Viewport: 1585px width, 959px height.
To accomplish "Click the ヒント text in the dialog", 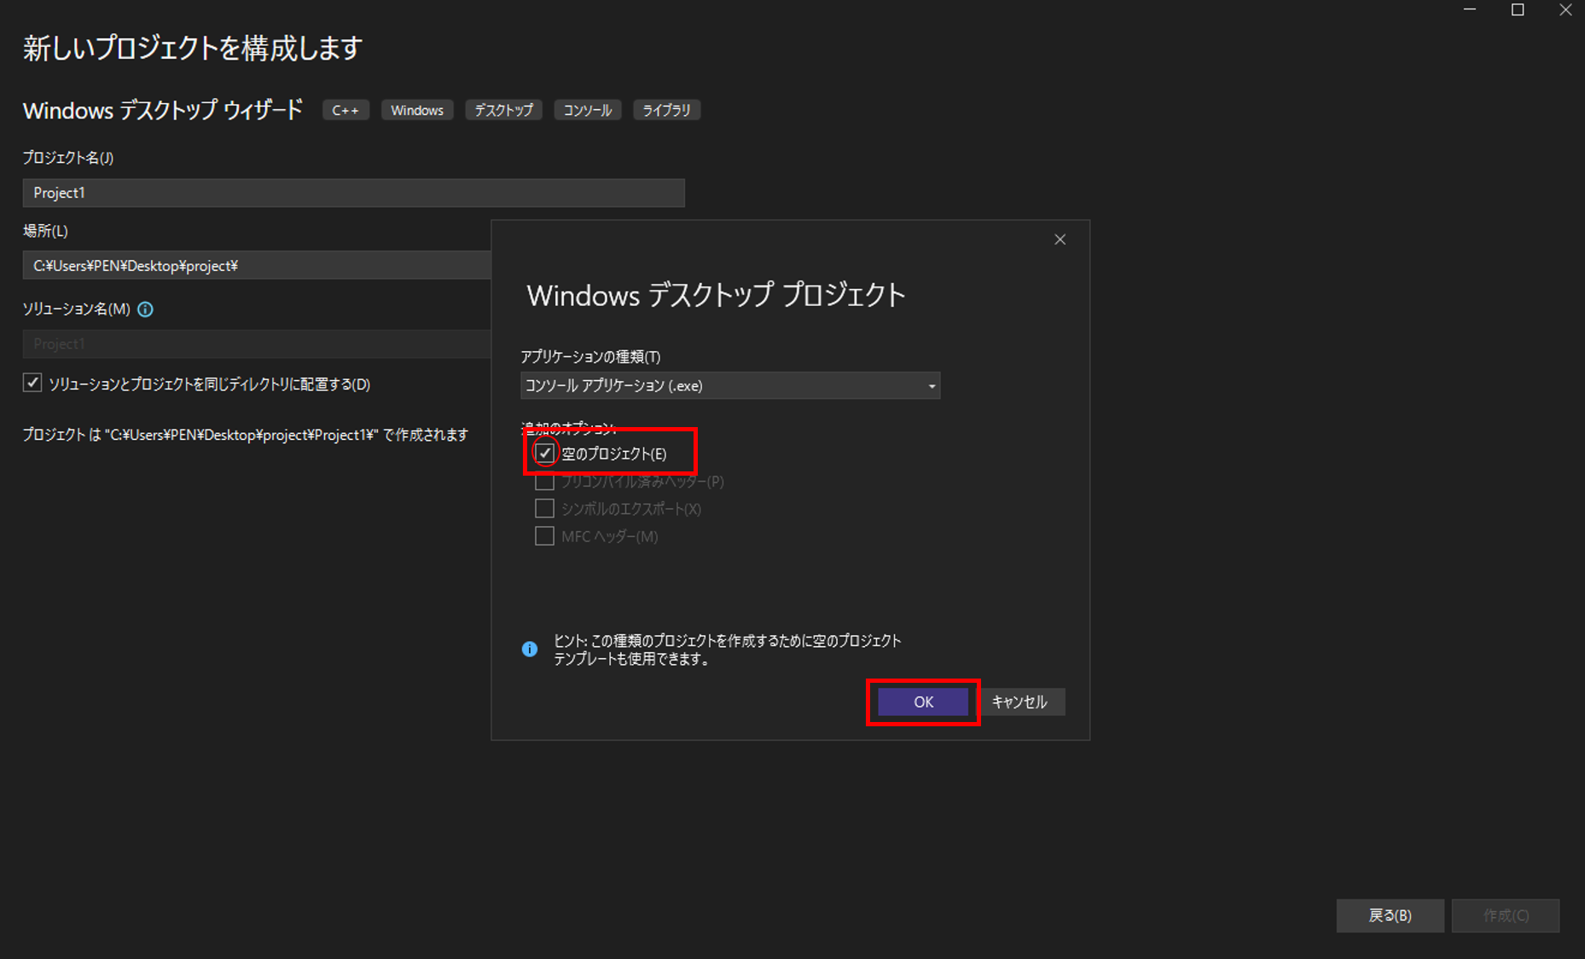I will [x=728, y=650].
